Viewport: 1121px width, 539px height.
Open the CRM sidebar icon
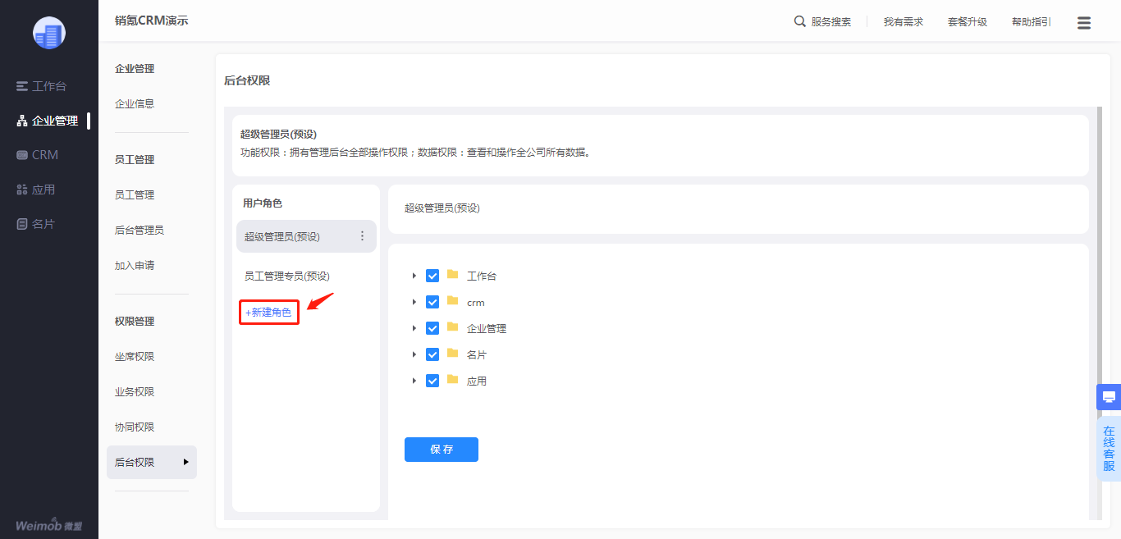coord(22,155)
